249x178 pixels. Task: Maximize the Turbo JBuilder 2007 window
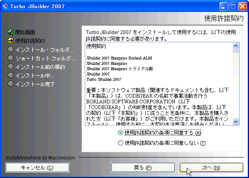[x=232, y=6]
